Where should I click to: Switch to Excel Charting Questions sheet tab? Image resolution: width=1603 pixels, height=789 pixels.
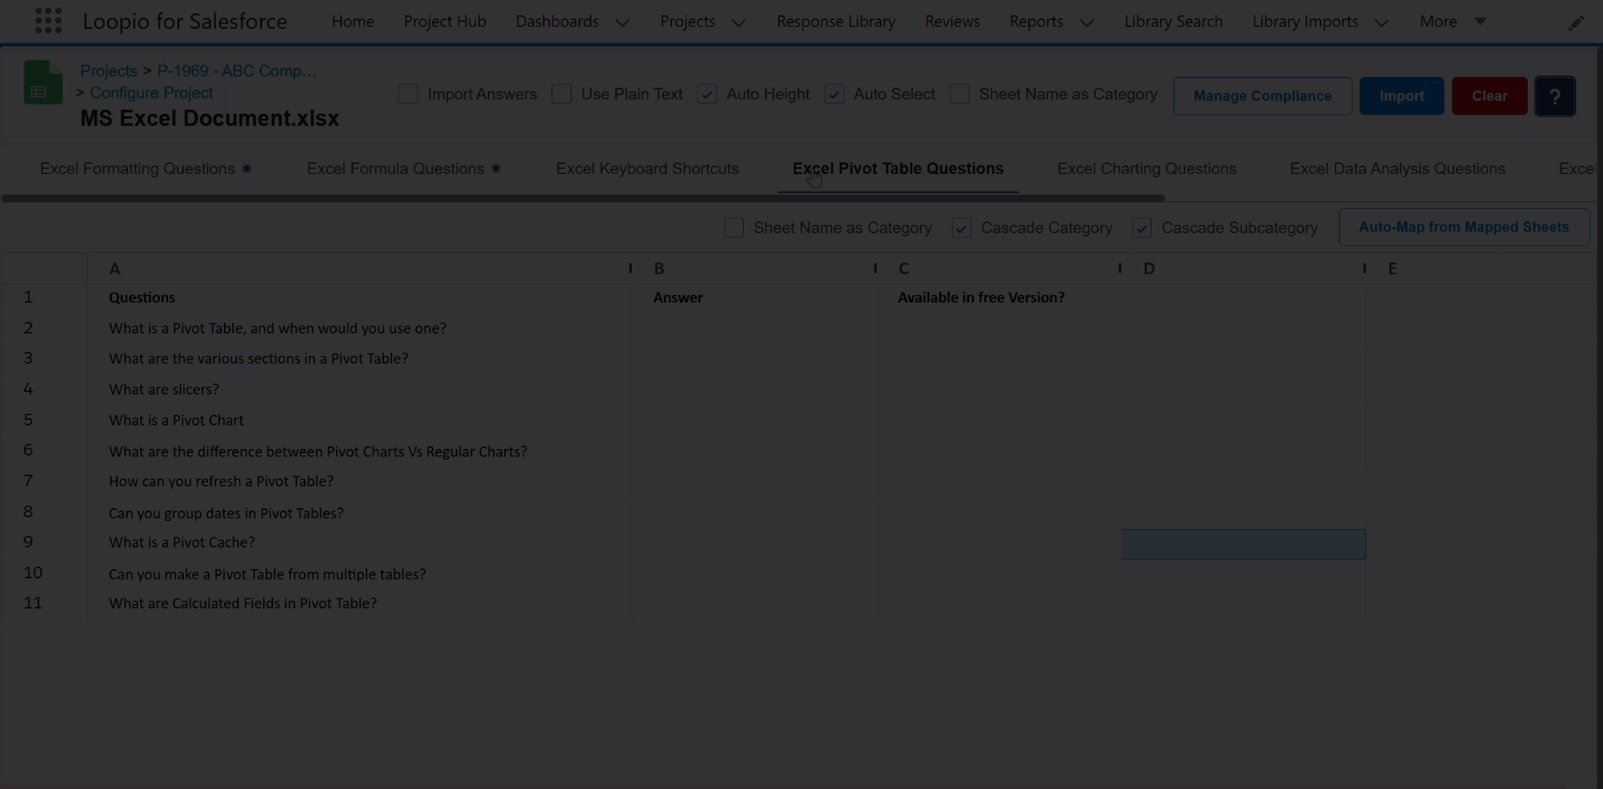coord(1147,169)
